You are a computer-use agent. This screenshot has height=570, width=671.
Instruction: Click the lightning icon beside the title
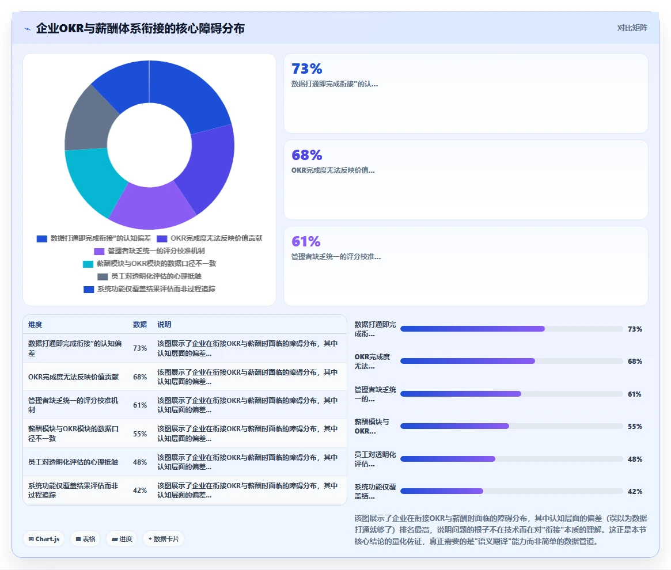[28, 29]
